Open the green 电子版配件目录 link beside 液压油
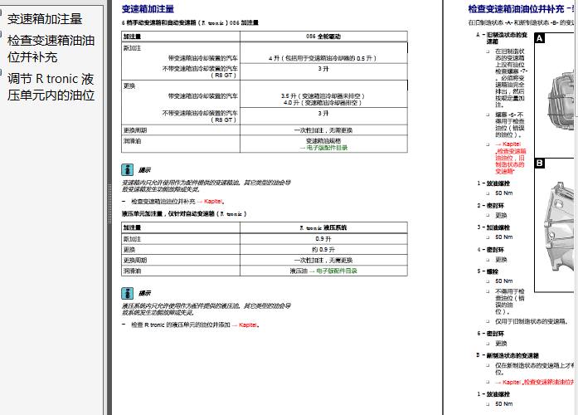578x415 pixels. pos(333,271)
